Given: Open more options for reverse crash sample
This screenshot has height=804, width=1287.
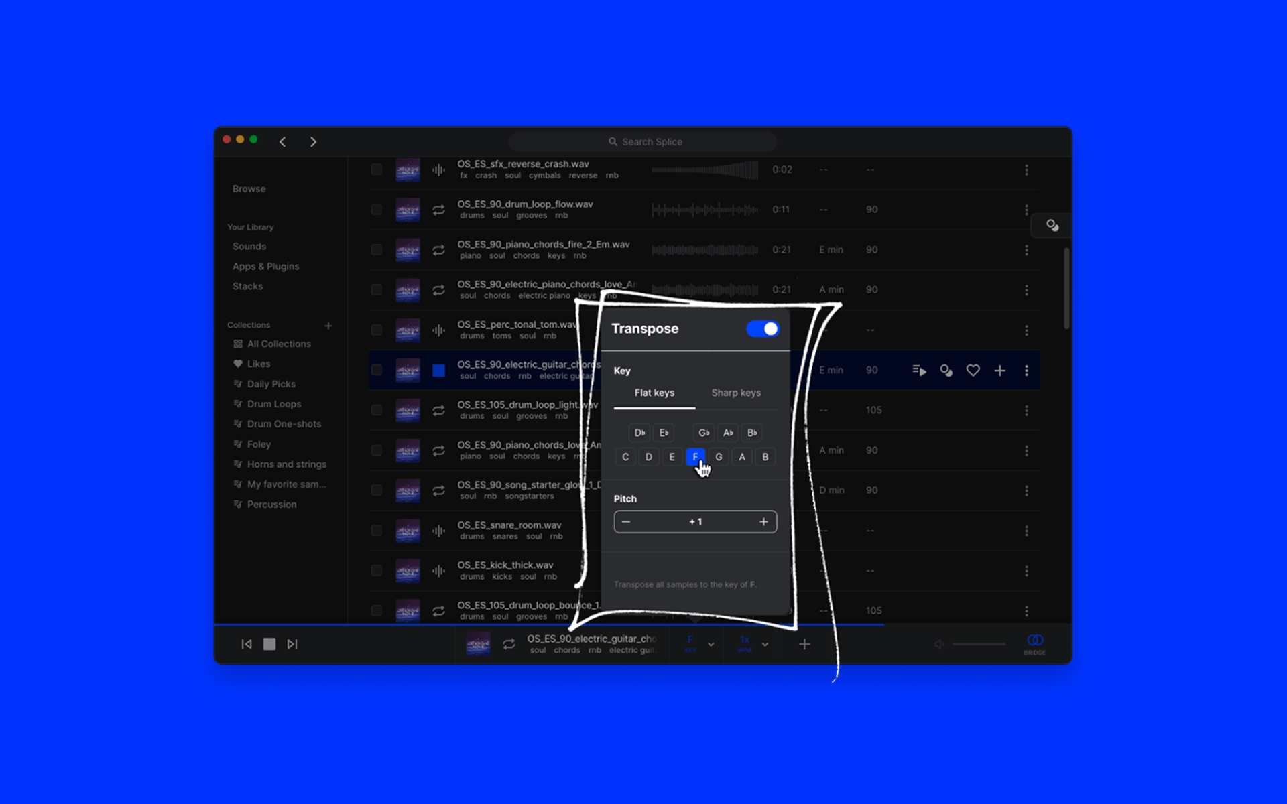Looking at the screenshot, I should [x=1026, y=170].
